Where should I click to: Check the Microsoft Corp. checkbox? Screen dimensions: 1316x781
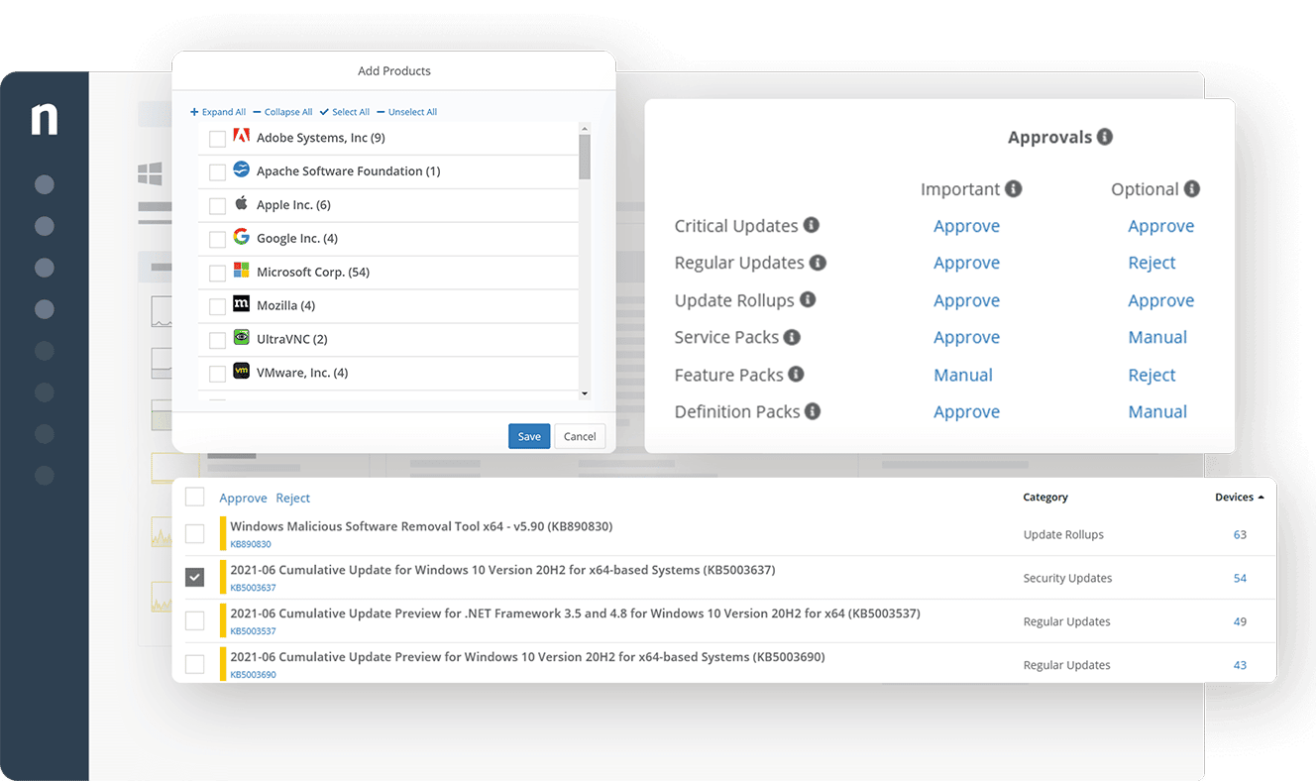click(x=217, y=272)
